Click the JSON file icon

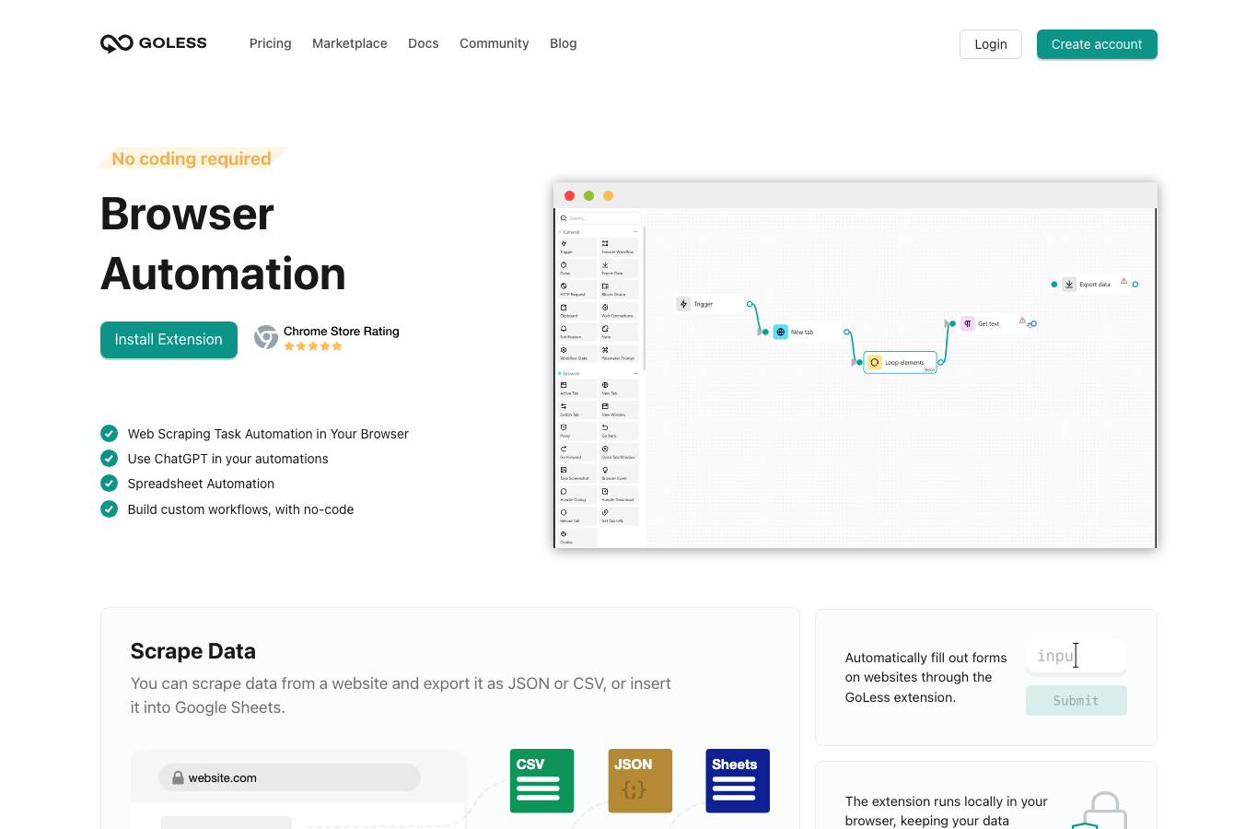coord(640,781)
